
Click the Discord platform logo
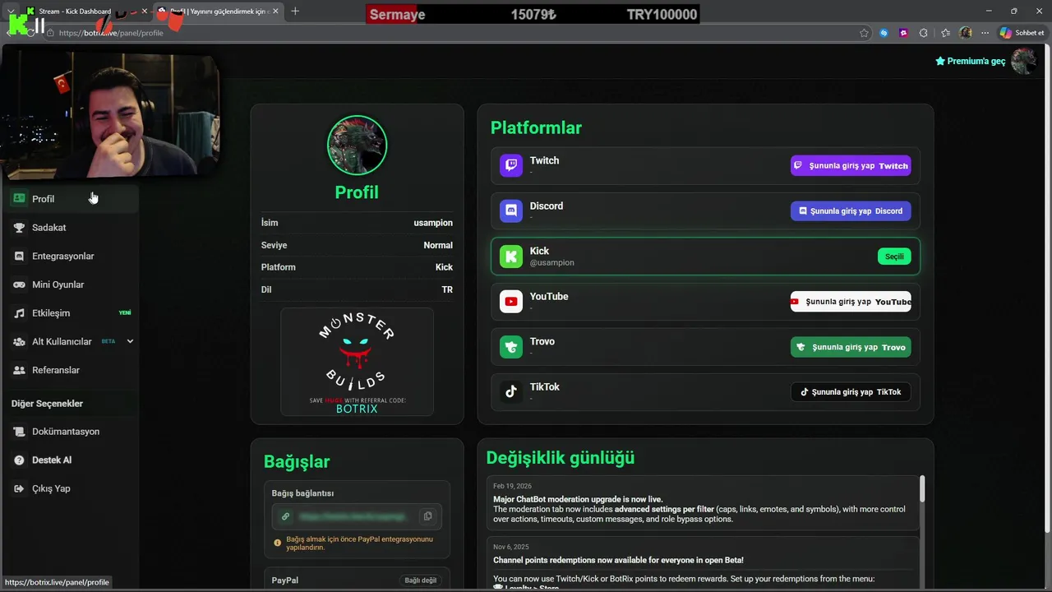tap(511, 210)
